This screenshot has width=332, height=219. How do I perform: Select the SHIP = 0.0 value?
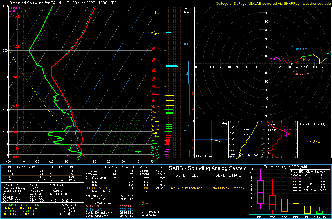point(66,214)
